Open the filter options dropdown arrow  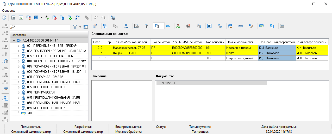(80, 27)
